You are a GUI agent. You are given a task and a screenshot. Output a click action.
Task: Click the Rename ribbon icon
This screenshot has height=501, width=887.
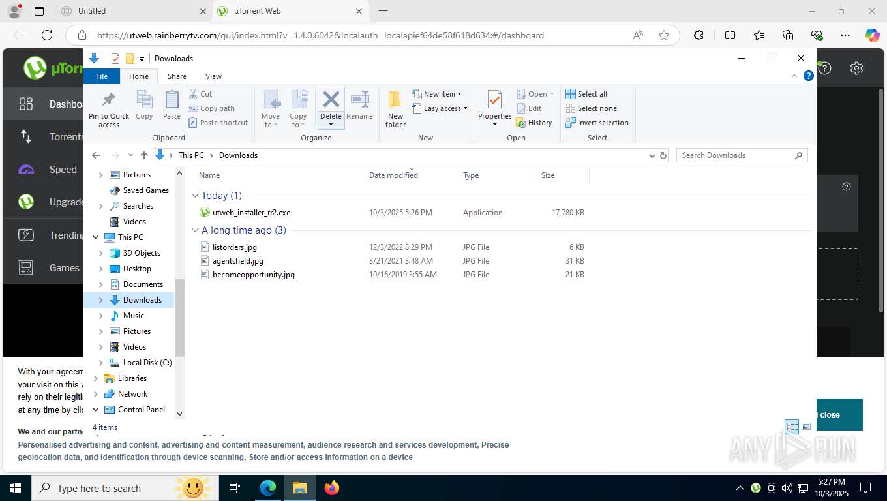click(x=359, y=100)
